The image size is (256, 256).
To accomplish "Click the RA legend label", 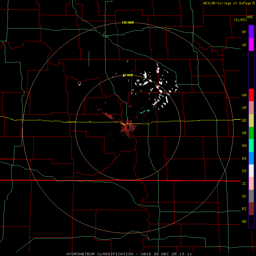I will tap(244, 146).
